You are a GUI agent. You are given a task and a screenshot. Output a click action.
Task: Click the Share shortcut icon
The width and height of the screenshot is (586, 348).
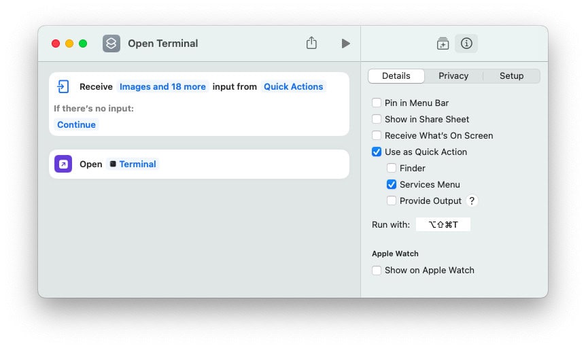[311, 43]
